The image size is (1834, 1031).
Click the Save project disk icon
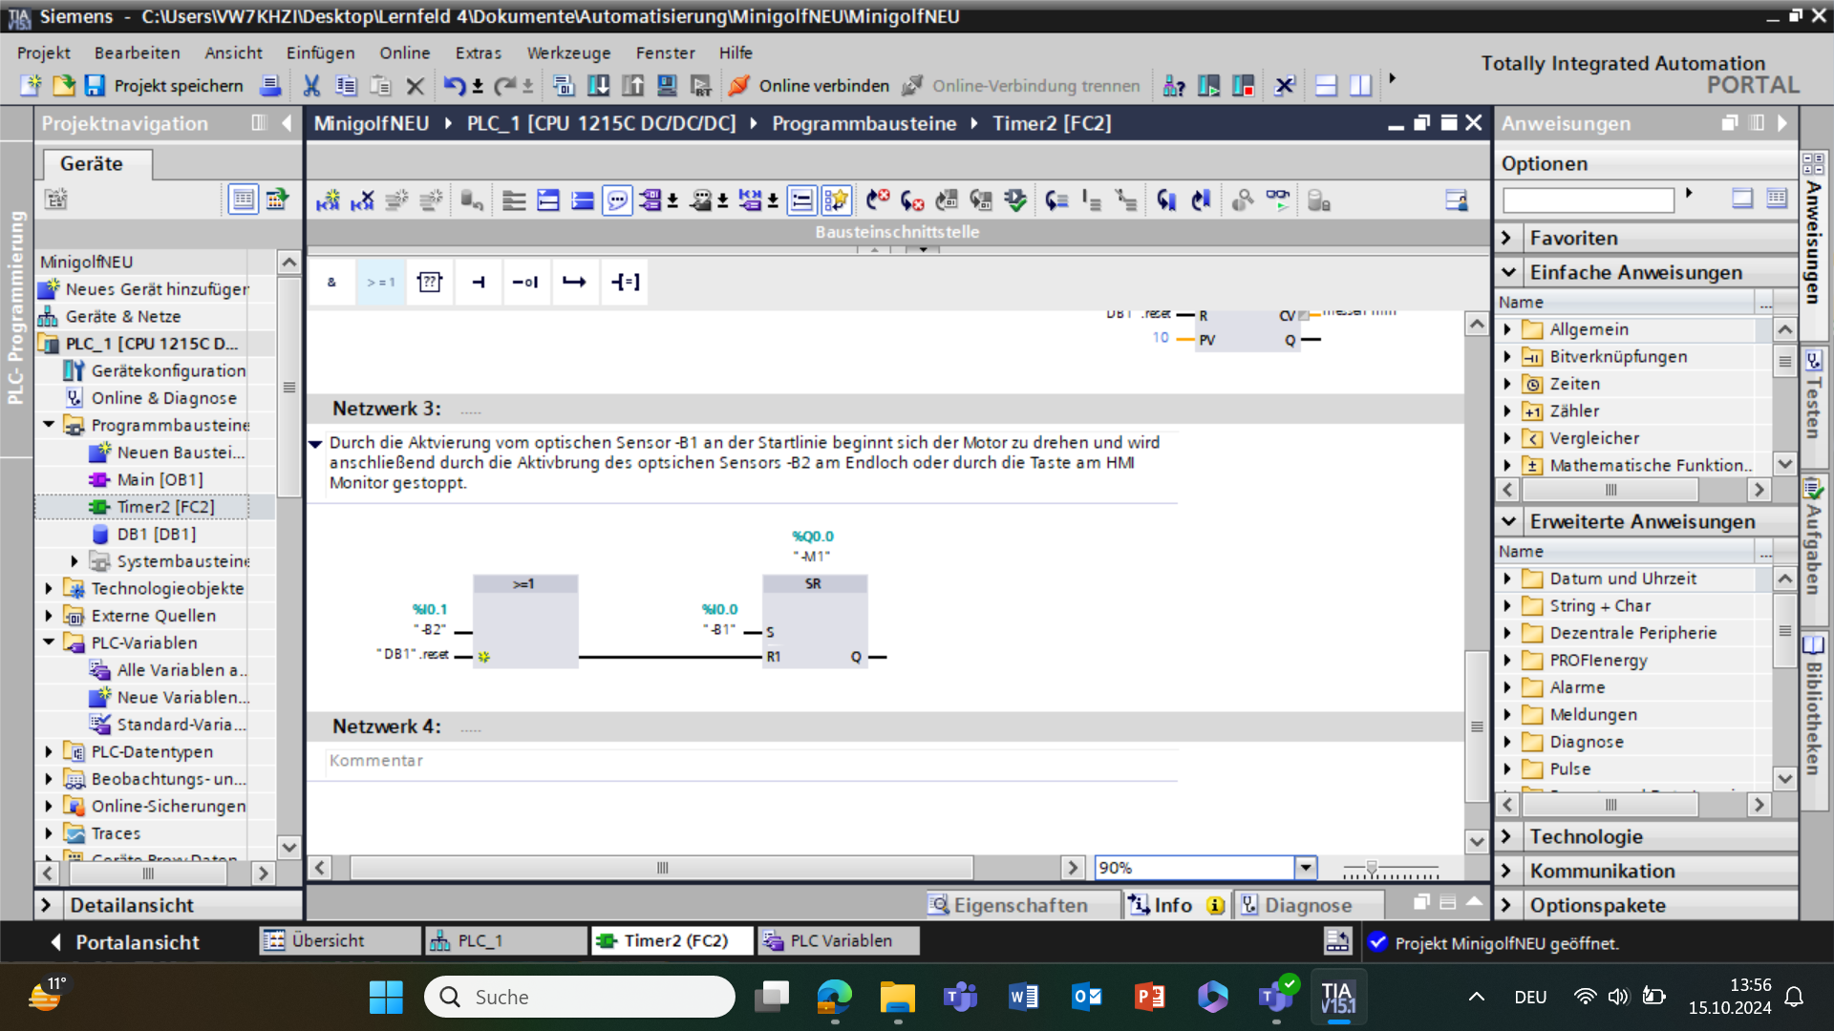tap(94, 86)
